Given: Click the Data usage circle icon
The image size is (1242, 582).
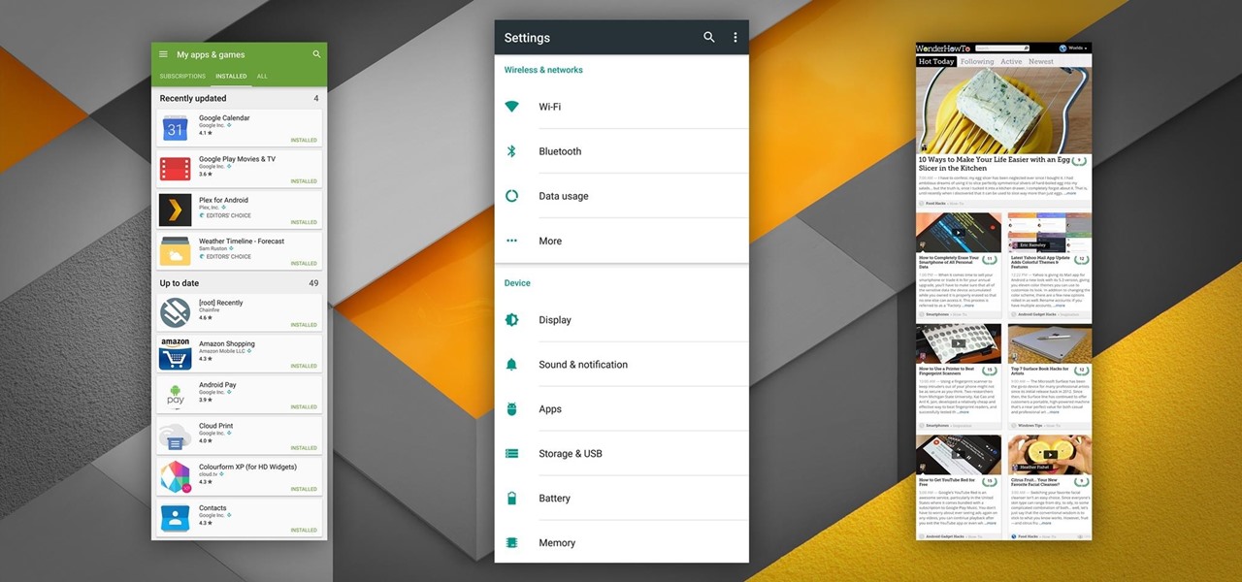Looking at the screenshot, I should click(511, 196).
